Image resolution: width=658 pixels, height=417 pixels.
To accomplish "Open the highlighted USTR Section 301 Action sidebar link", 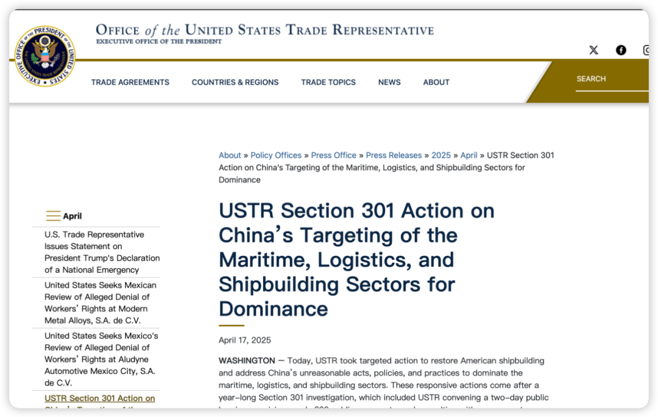I will (99, 402).
